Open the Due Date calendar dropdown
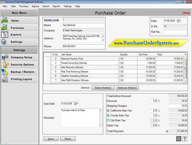 point(76,104)
